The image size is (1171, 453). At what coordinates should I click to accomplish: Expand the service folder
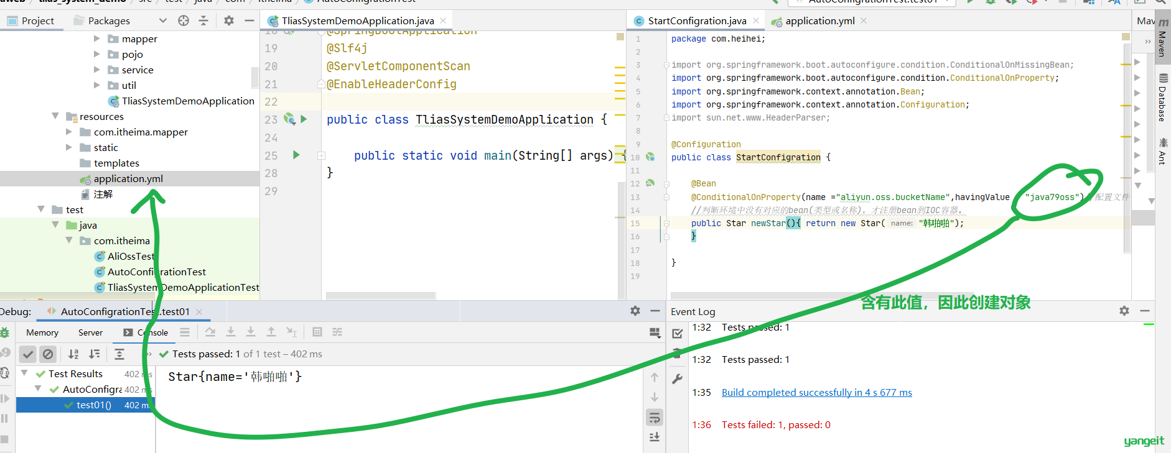[96, 70]
